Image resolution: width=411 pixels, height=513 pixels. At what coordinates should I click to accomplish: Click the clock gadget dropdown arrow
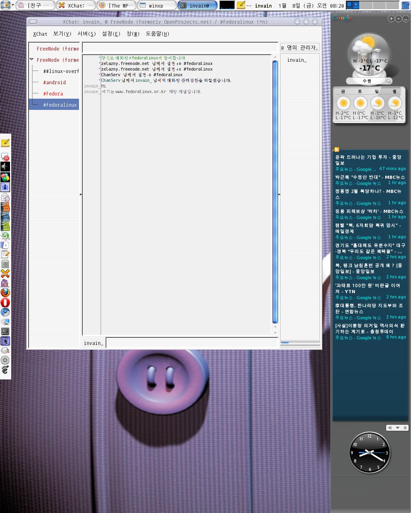[x=398, y=428]
